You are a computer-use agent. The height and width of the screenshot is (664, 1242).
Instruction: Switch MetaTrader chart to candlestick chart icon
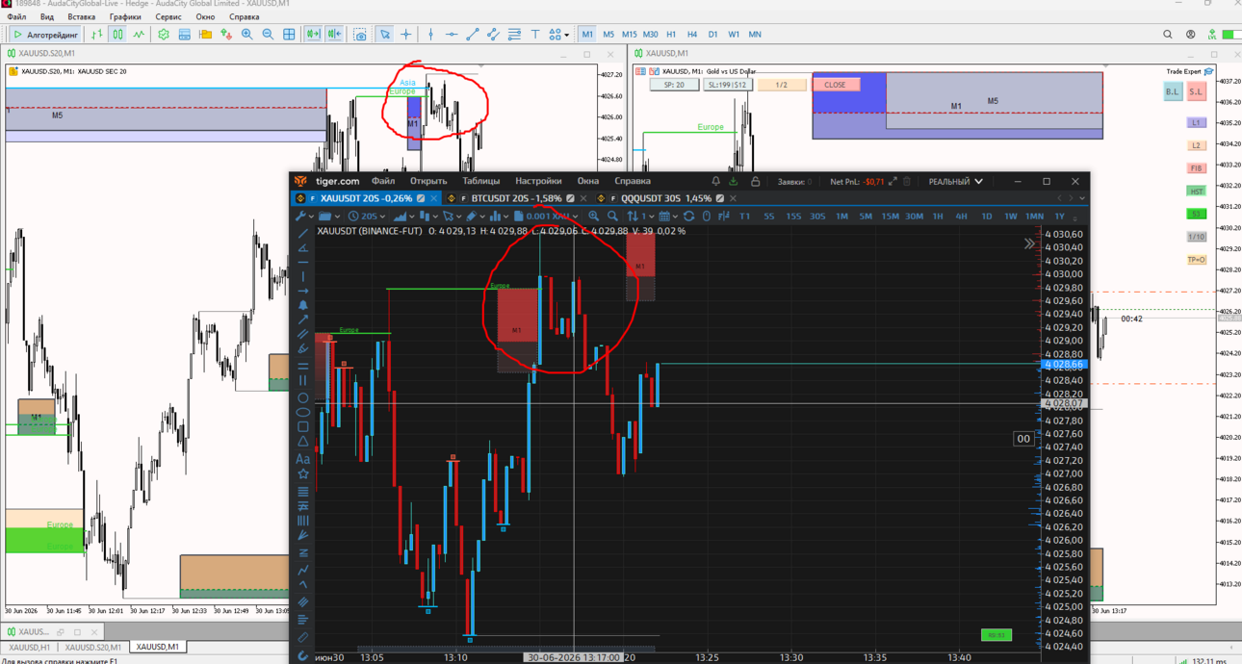pos(117,35)
